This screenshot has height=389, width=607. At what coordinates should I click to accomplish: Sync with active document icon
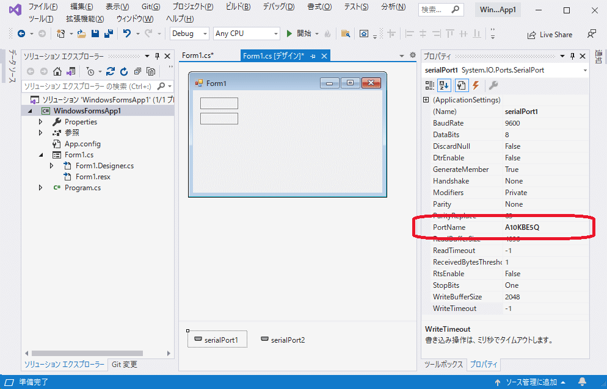pos(111,71)
